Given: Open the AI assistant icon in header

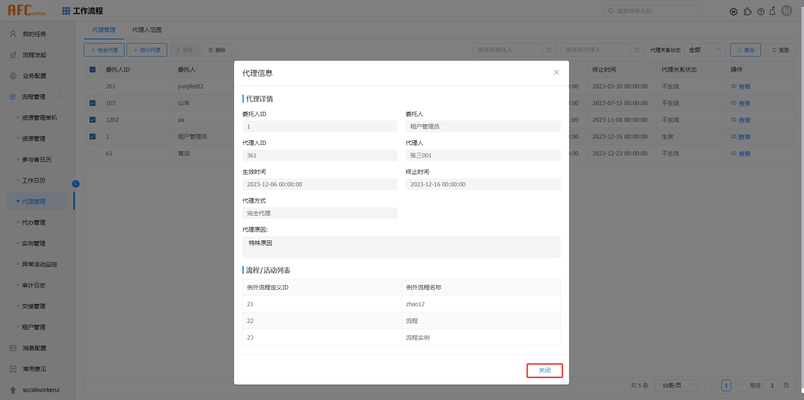Looking at the screenshot, I should click(734, 11).
